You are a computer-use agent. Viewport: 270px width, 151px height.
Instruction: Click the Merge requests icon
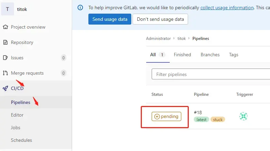coord(5,73)
